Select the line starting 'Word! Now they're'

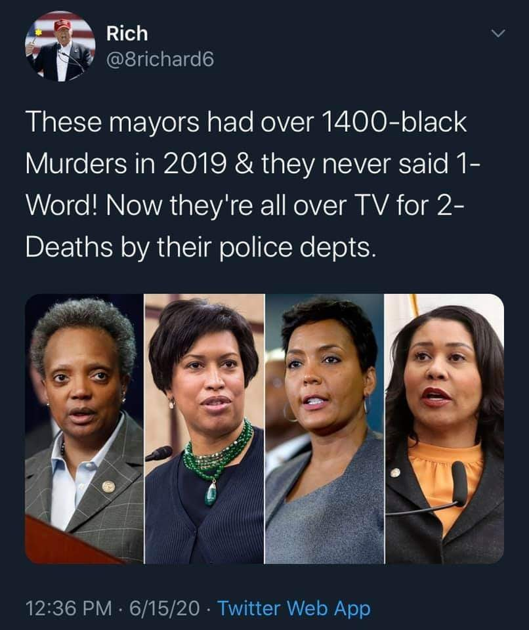click(x=245, y=205)
